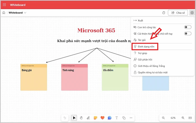The image size is (196, 123).
Task: Click the Gửi phản hồi person icon
Action: pos(135,59)
